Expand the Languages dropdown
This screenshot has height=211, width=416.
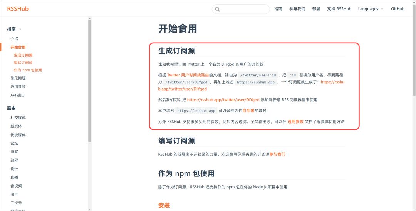click(371, 9)
